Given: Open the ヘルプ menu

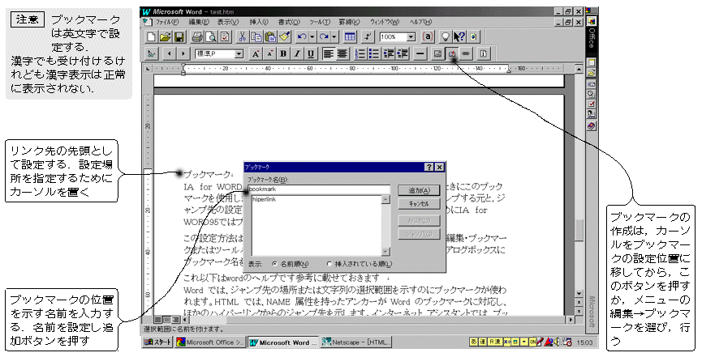Looking at the screenshot, I should coord(421,21).
